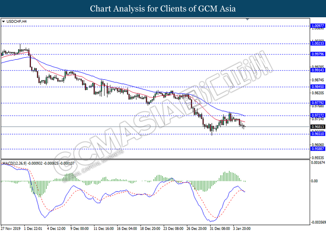This screenshot has width=326, height=233.
Task: Click the 27 Nov 2019 date label
Action: point(11,229)
